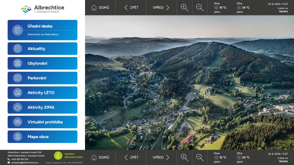Click the podatelna email address link
The width and height of the screenshot is (294, 165).
(x=24, y=163)
